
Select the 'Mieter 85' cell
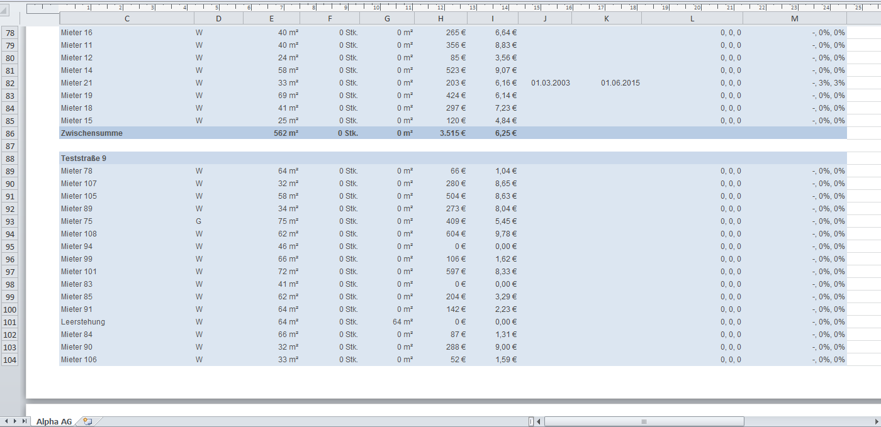coord(126,296)
